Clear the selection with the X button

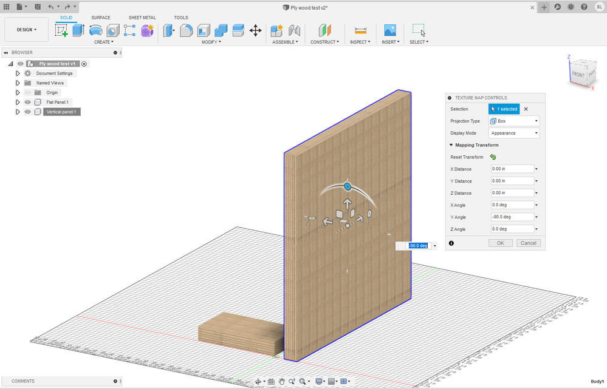[526, 109]
